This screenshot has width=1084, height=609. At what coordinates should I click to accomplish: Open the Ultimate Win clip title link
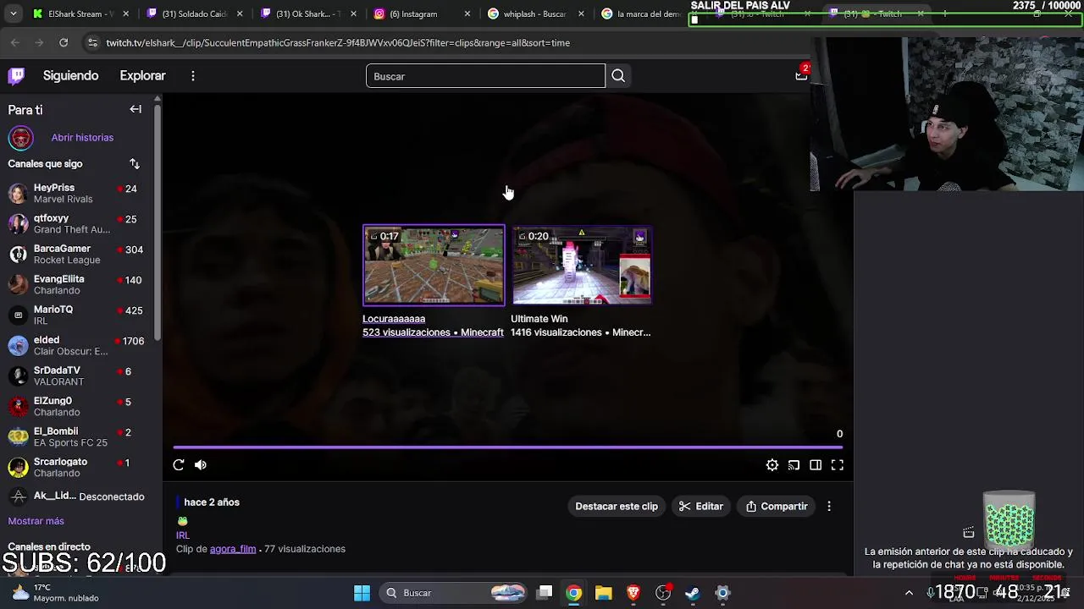[539, 319]
